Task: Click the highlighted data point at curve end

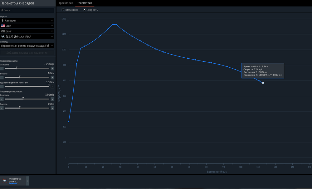Action: 263,83
